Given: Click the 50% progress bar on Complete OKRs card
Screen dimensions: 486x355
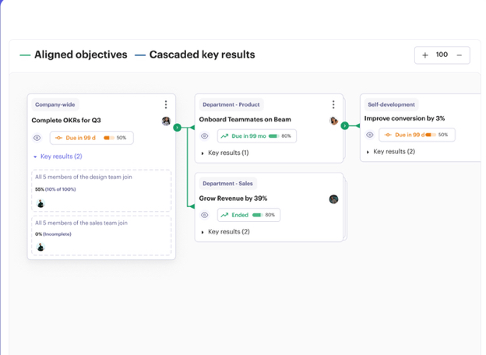Looking at the screenshot, I should coord(109,138).
